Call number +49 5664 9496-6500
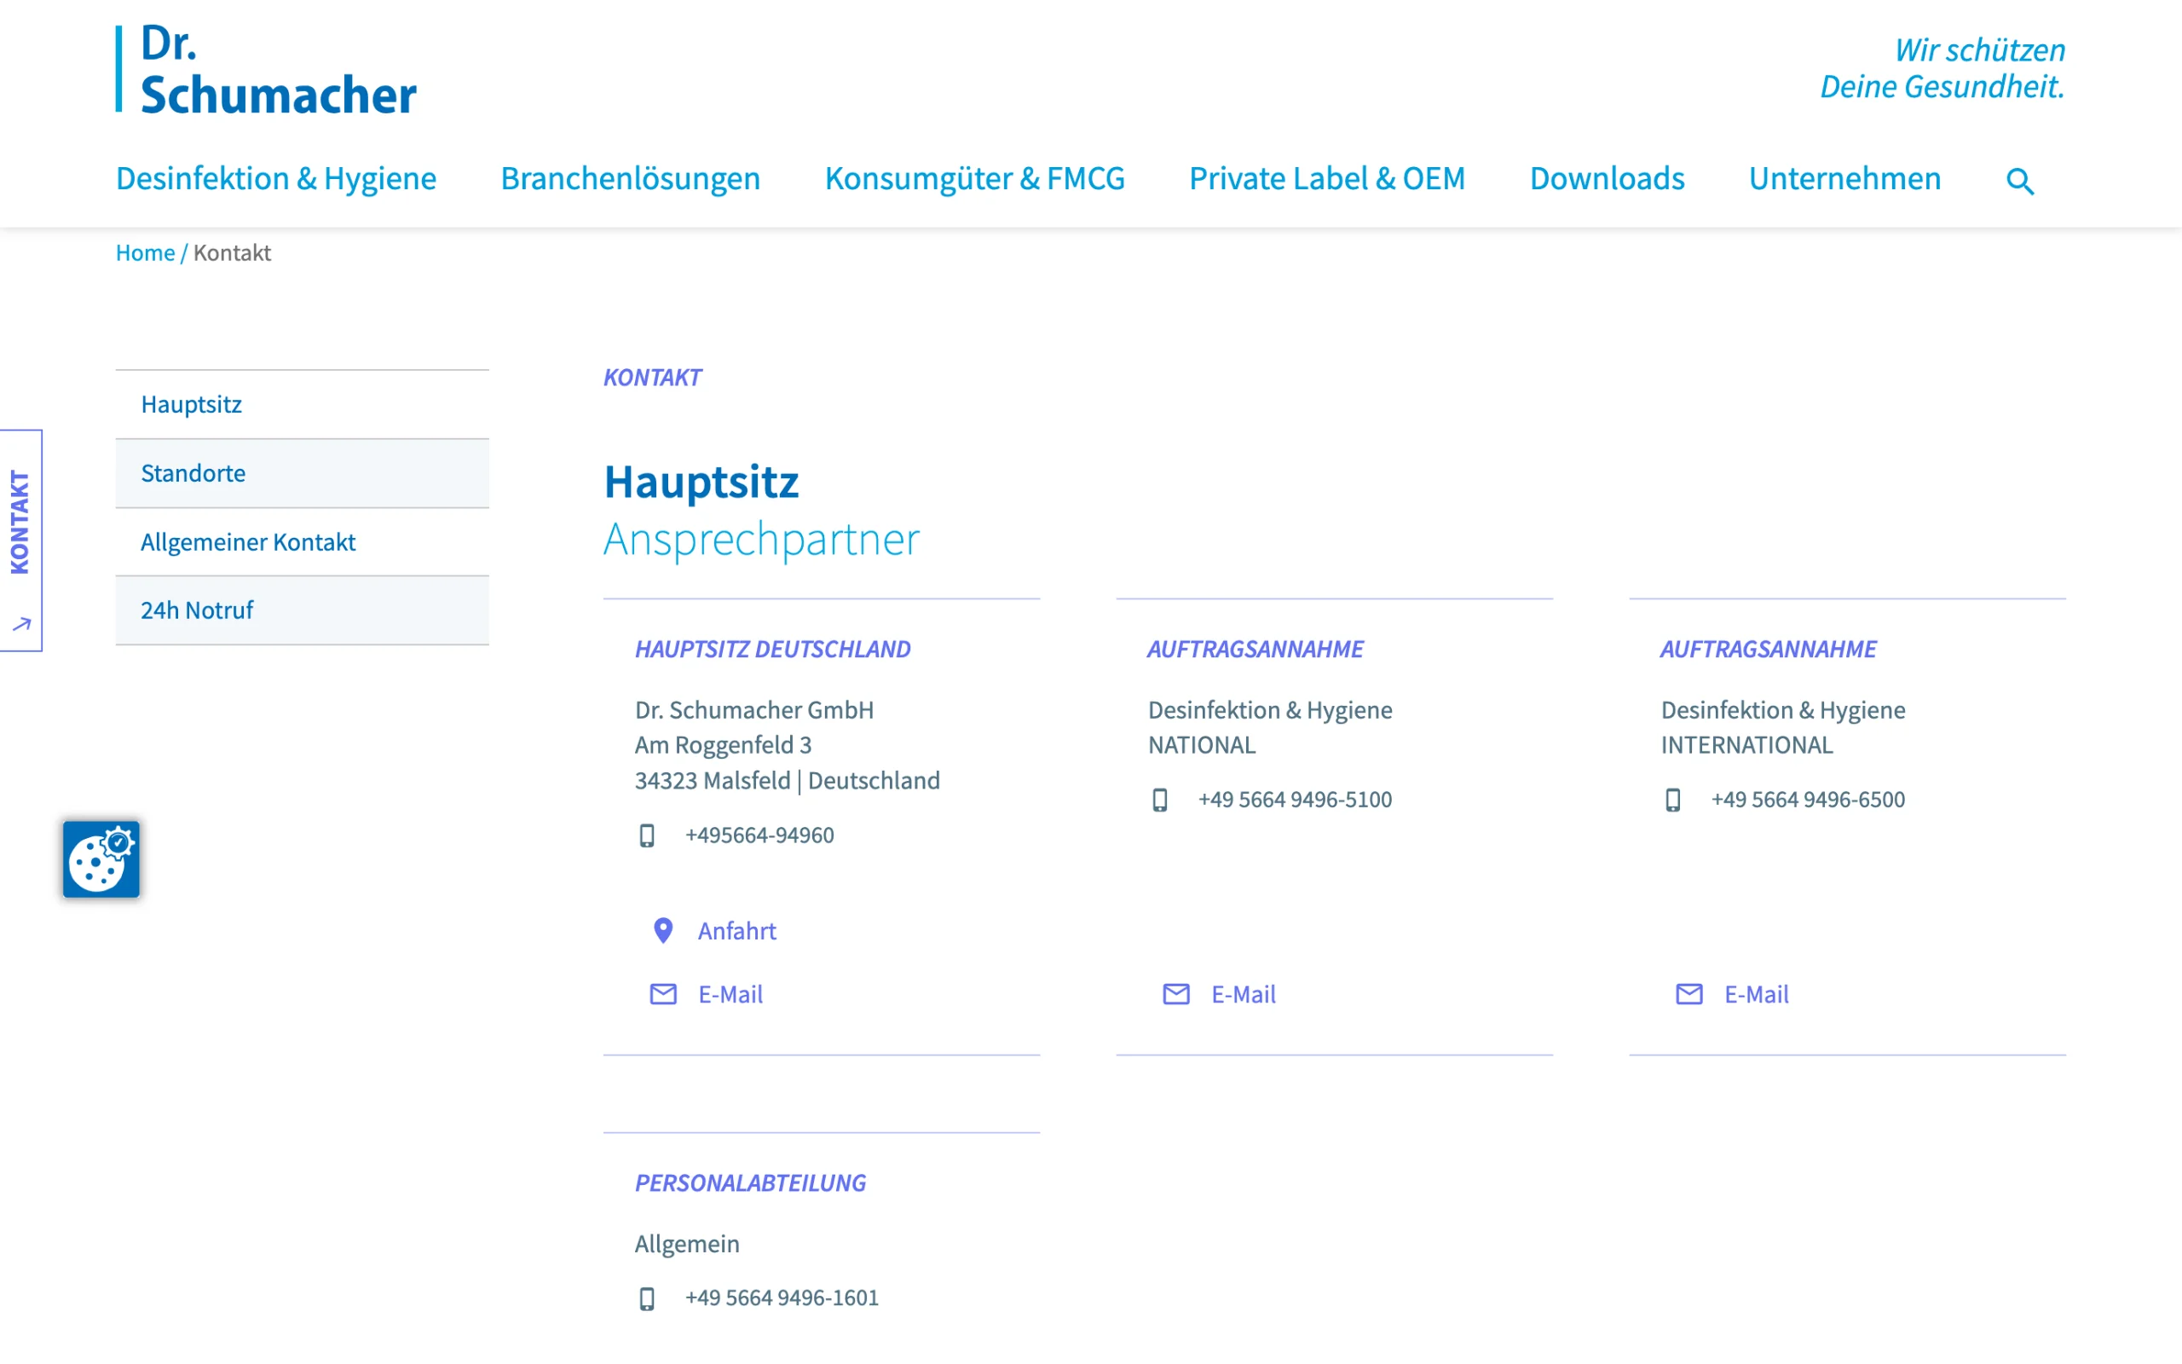The height and width of the screenshot is (1364, 2182). click(1808, 800)
